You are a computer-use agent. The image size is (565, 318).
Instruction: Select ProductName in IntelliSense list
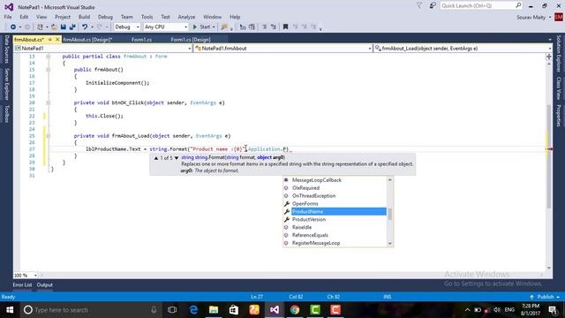pos(335,212)
